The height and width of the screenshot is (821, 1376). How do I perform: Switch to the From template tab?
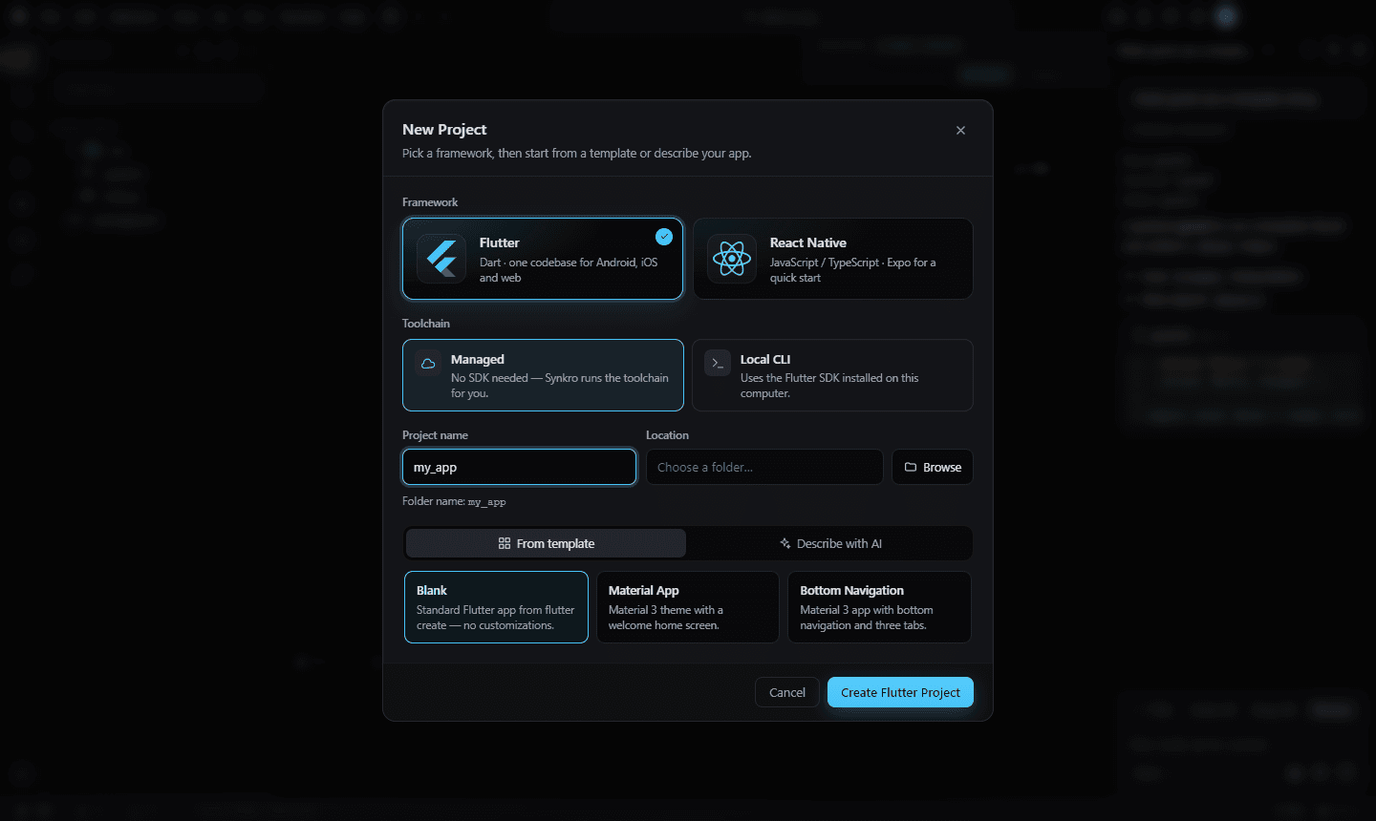(x=546, y=543)
